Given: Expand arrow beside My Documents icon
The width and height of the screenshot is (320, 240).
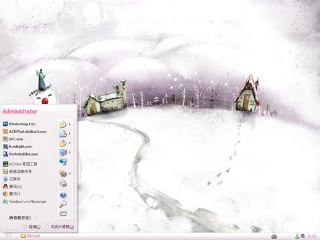Looking at the screenshot, I should click(x=69, y=124).
